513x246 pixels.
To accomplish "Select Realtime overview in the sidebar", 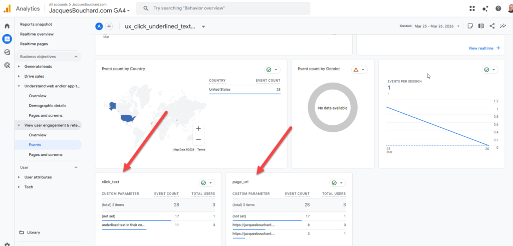I will coord(37,34).
